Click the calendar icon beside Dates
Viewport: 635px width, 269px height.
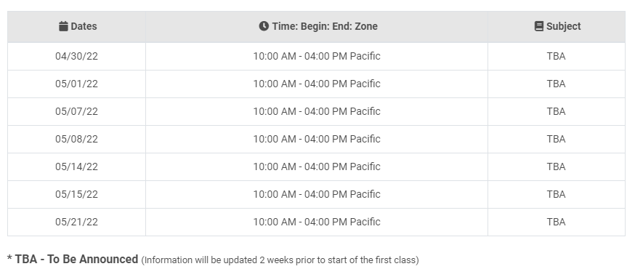(63, 26)
